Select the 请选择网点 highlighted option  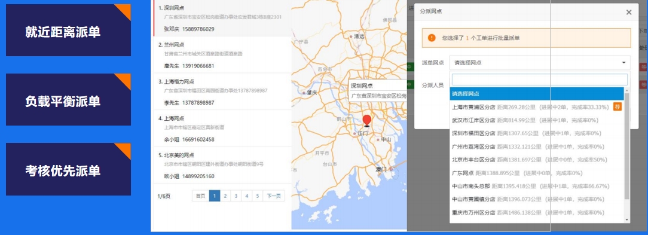(x=537, y=94)
